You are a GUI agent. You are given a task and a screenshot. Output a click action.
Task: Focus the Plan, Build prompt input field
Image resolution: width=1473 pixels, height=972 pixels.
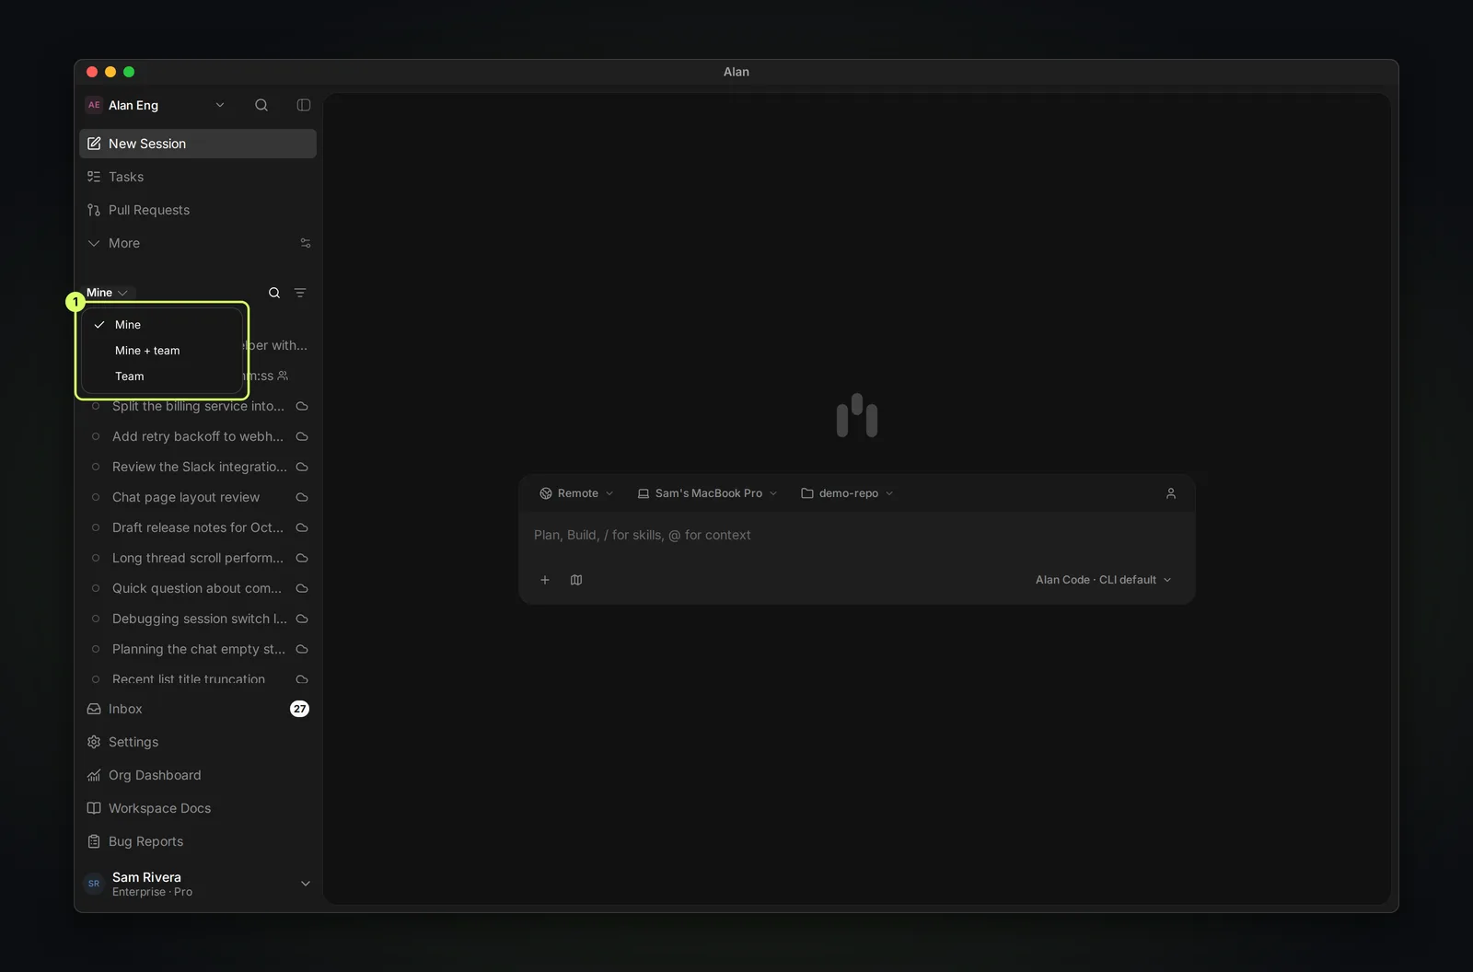point(856,535)
